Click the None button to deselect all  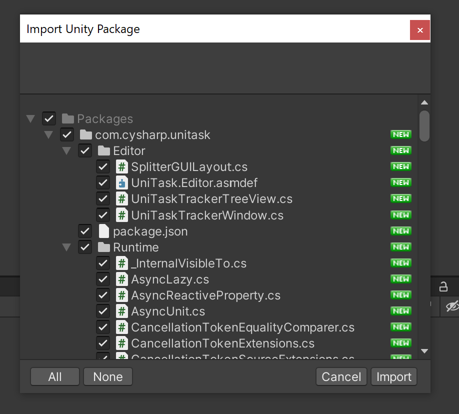pyautogui.click(x=107, y=376)
